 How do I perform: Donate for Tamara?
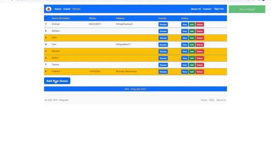click(163, 65)
